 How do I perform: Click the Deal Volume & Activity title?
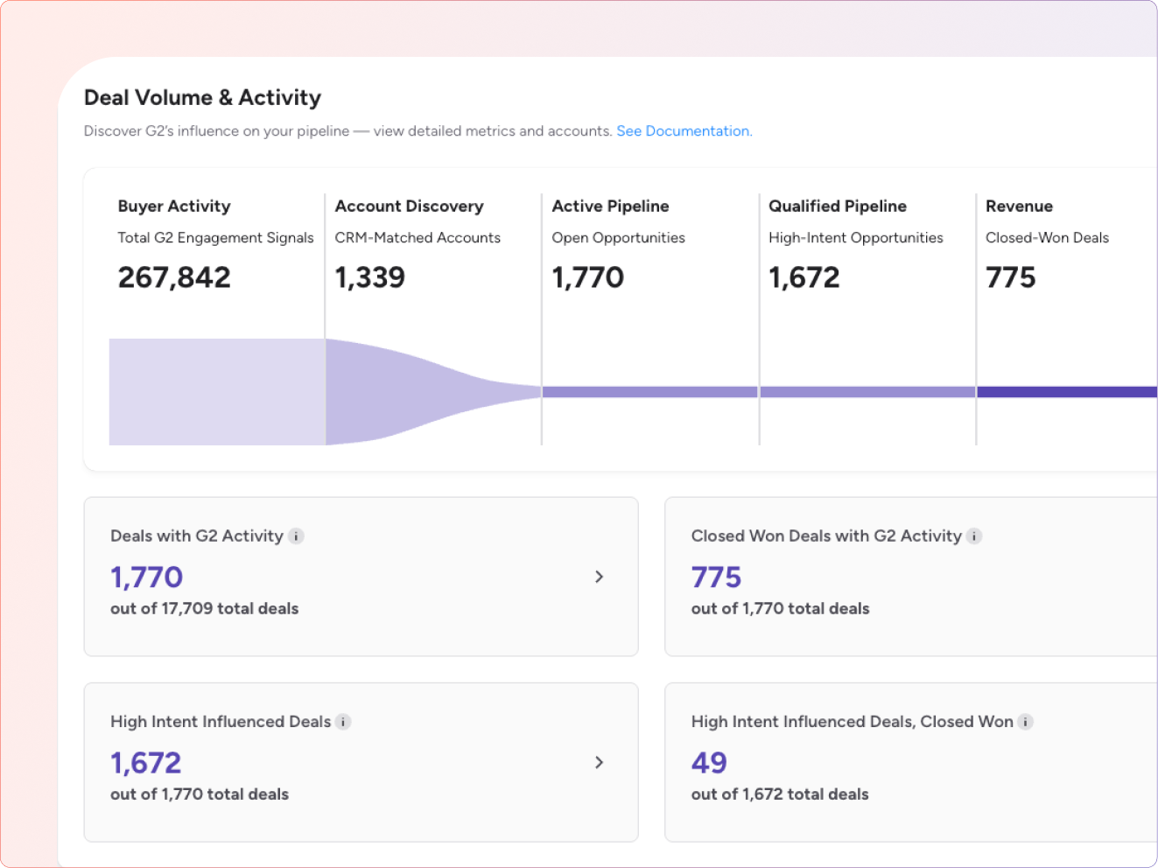[x=202, y=98]
